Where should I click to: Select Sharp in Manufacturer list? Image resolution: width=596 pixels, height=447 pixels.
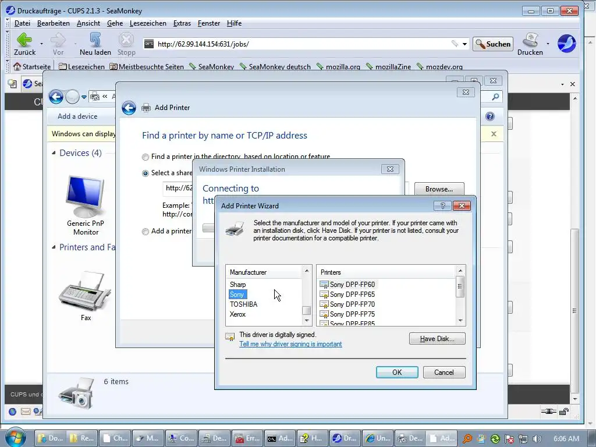coord(238,284)
